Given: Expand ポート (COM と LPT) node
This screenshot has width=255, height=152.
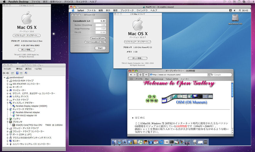Looking at the screenshot, I should click(x=7, y=134).
